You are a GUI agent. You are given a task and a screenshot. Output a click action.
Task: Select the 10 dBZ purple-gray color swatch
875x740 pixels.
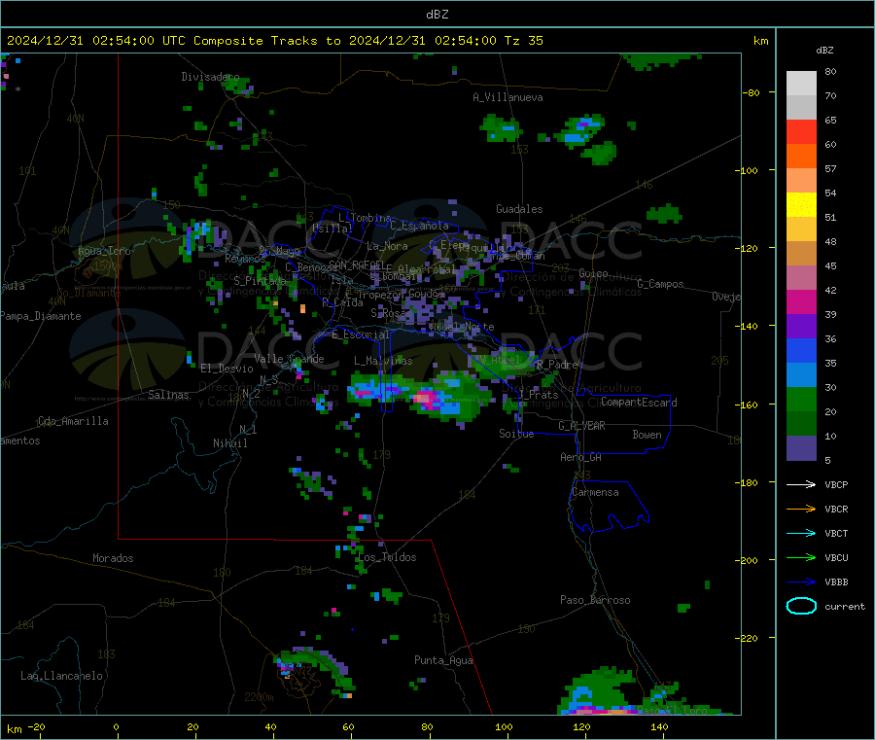point(801,448)
